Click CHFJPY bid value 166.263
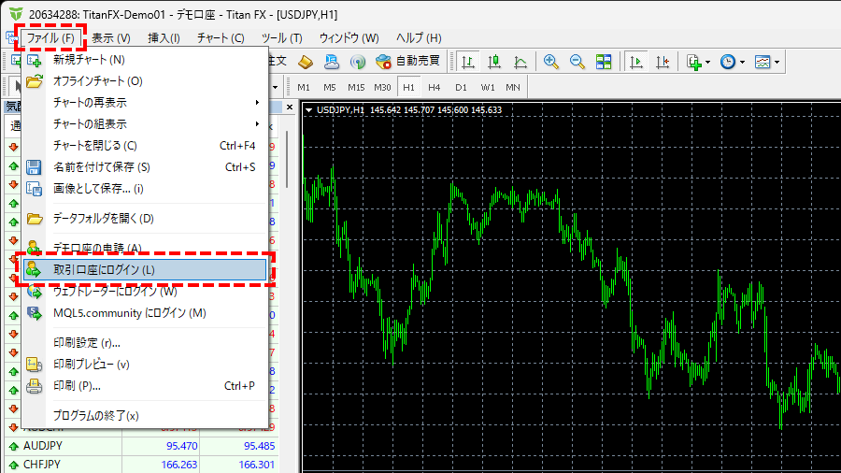Screen dimensions: 841x473 (179, 465)
